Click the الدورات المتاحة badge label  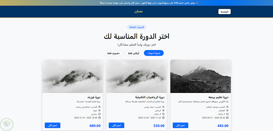coord(136,27)
